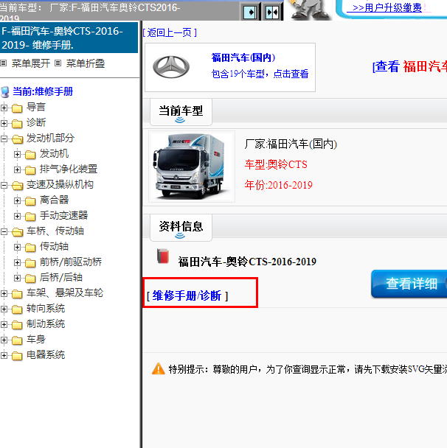Expand the 发动机 subfolder node
447x448 pixels.
[x=17, y=154]
